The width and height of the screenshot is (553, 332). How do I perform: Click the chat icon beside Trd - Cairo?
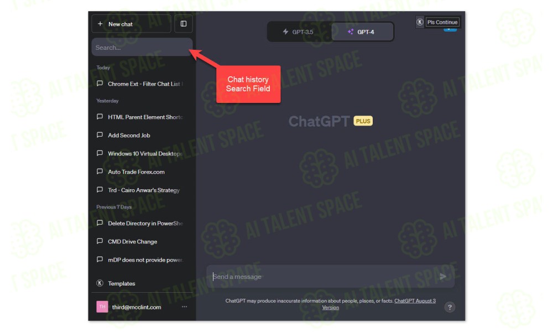pos(100,190)
